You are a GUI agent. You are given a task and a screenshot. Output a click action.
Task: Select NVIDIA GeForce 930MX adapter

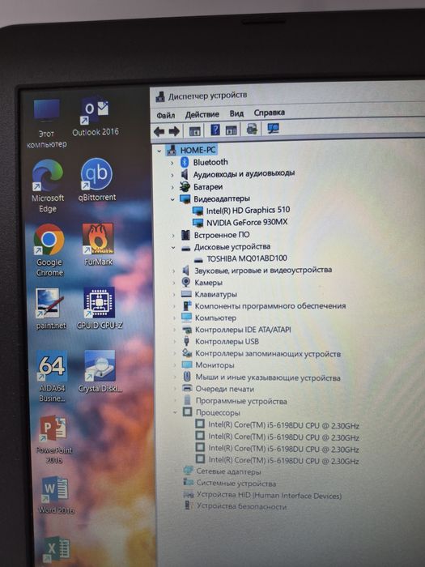point(247,222)
